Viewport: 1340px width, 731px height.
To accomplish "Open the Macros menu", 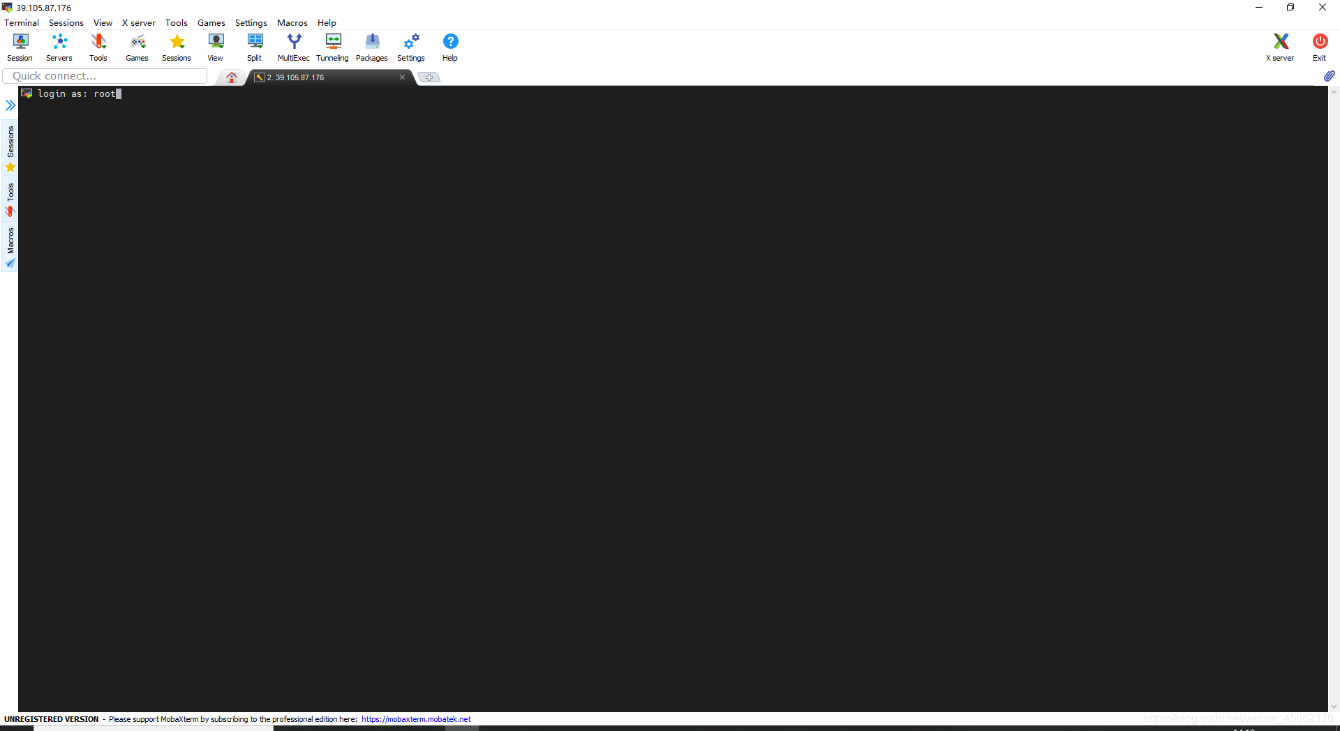I will tap(292, 23).
